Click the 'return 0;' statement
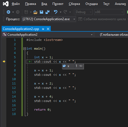 point(43,110)
